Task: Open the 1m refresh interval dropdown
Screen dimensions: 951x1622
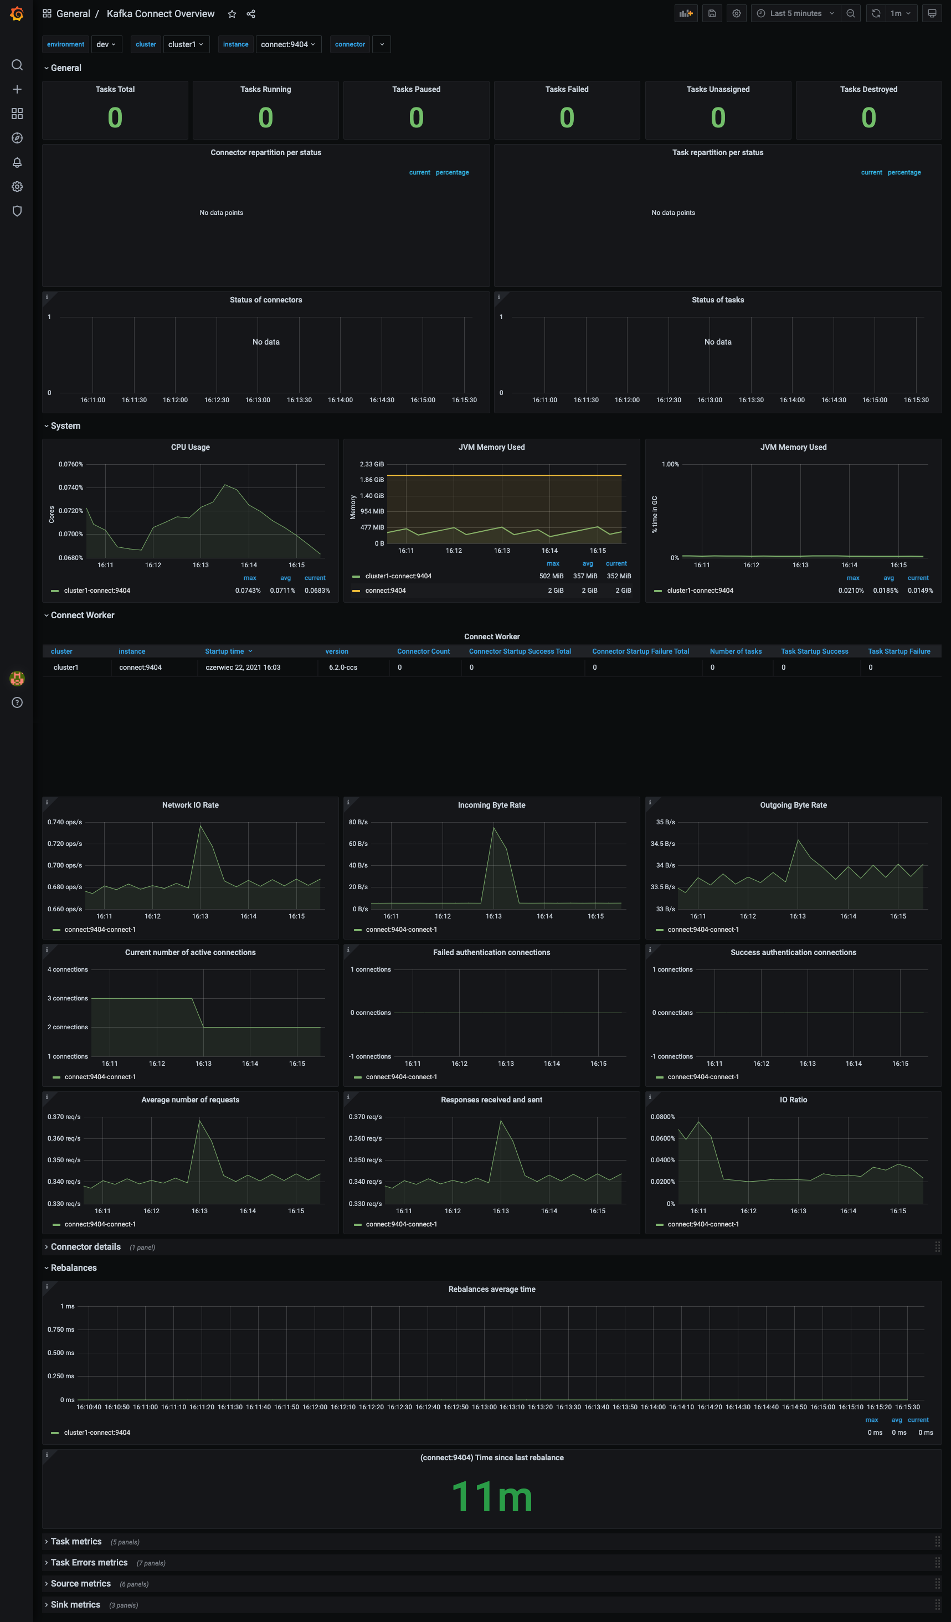Action: 901,13
